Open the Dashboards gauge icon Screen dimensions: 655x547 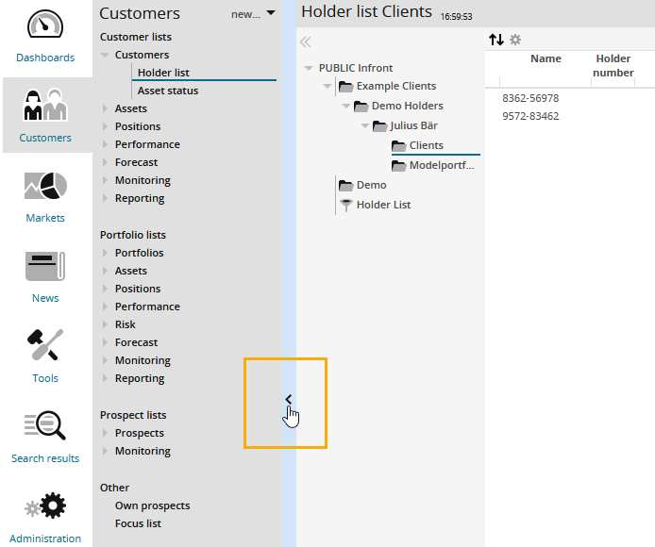pos(45,26)
